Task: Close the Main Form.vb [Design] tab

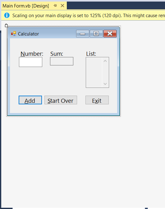Action: [x=62, y=6]
